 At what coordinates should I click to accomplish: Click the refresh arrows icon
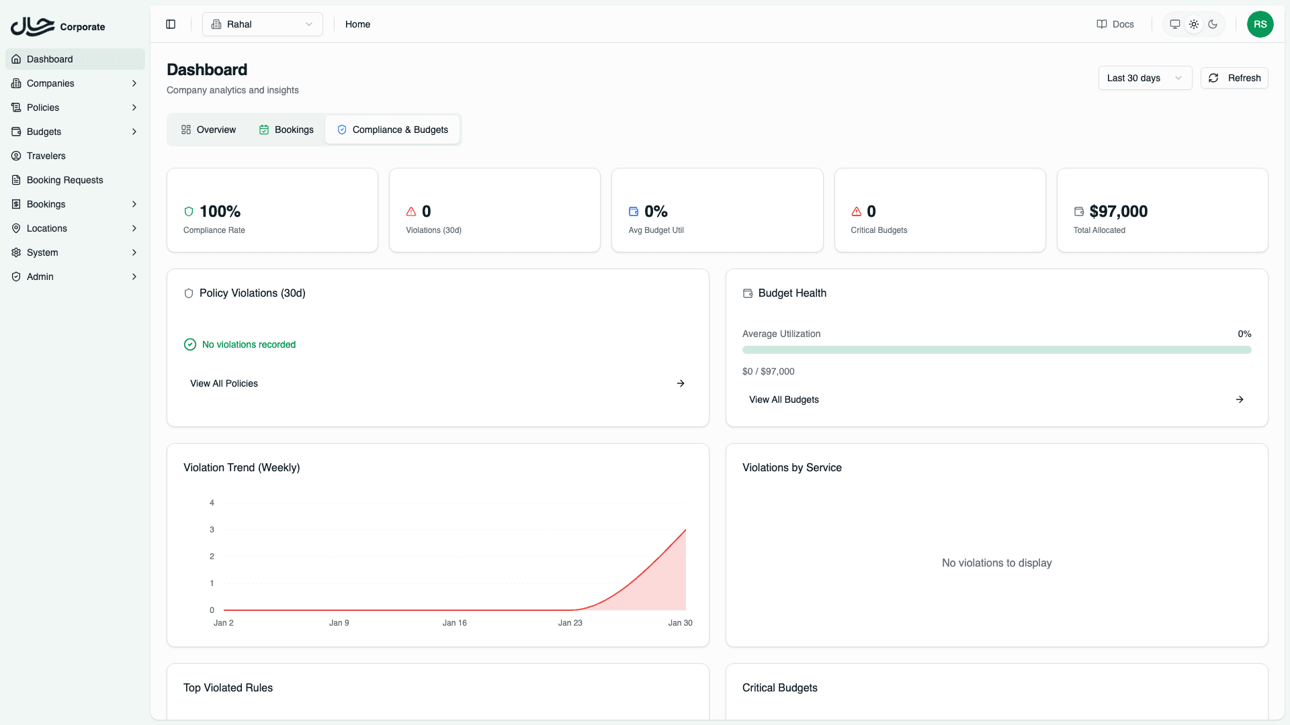pyautogui.click(x=1213, y=78)
